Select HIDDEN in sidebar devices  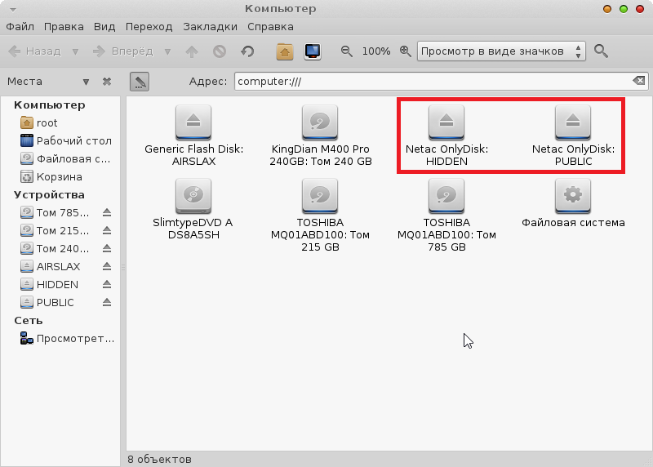tap(49, 285)
